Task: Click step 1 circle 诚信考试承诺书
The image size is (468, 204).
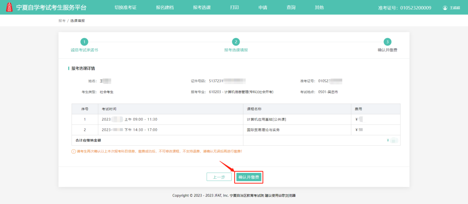Action: (84, 42)
